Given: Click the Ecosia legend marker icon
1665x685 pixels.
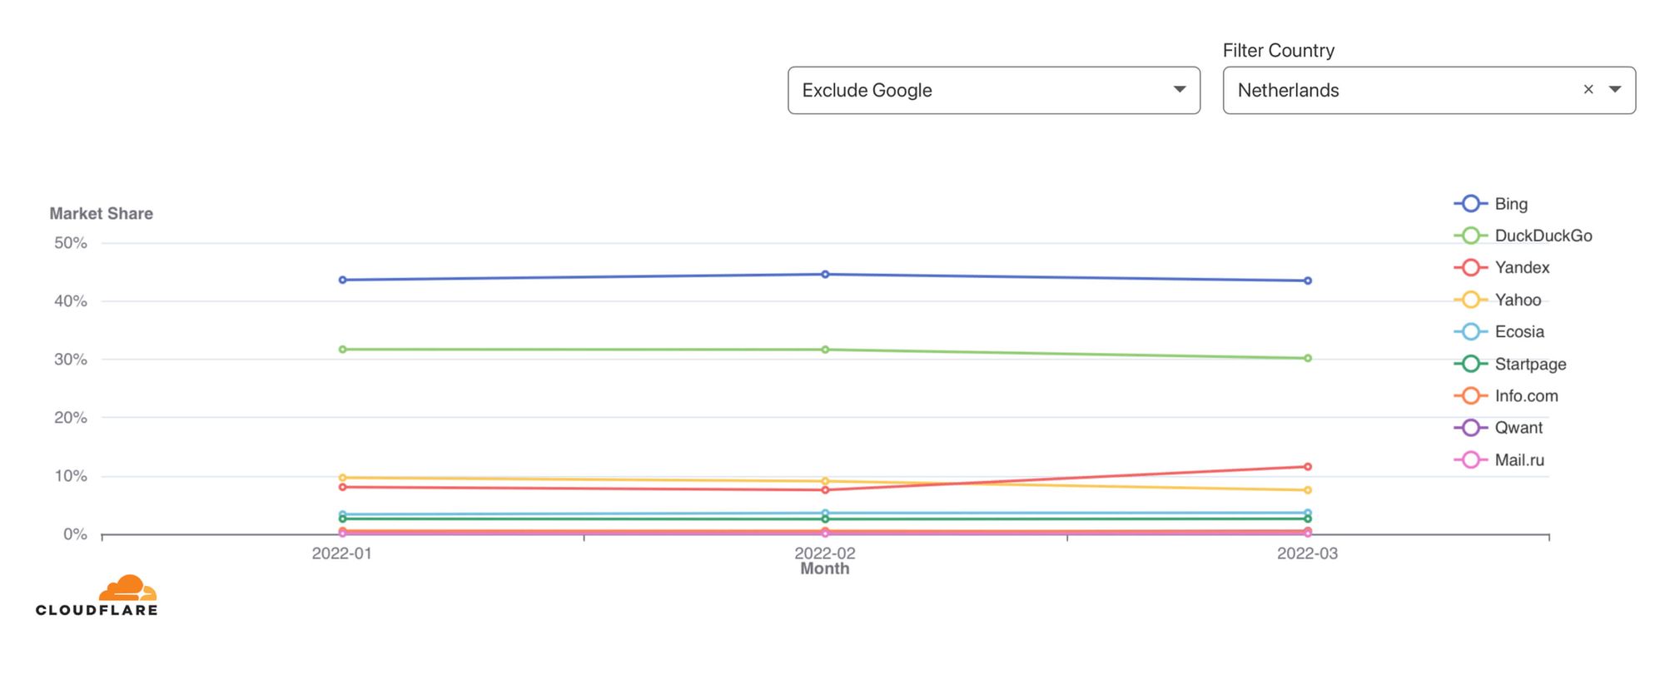Looking at the screenshot, I should point(1471,332).
